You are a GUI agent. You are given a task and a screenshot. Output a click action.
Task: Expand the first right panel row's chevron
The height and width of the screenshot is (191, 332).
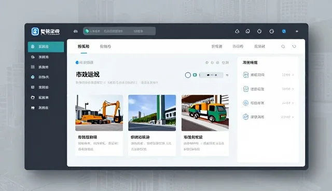pyautogui.click(x=293, y=75)
